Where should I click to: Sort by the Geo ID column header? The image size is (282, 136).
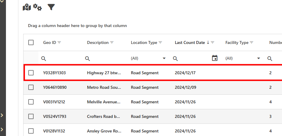pos(49,42)
